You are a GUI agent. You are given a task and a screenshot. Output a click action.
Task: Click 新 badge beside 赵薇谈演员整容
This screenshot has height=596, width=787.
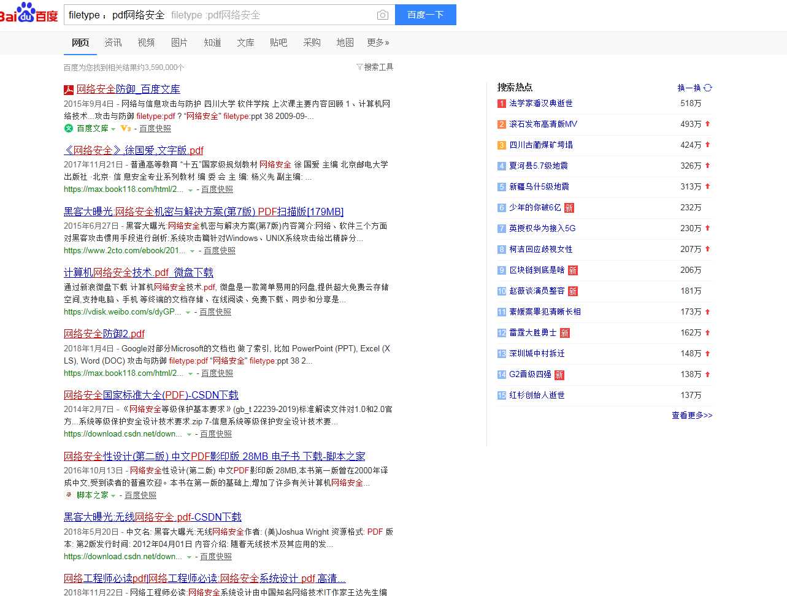coord(572,291)
